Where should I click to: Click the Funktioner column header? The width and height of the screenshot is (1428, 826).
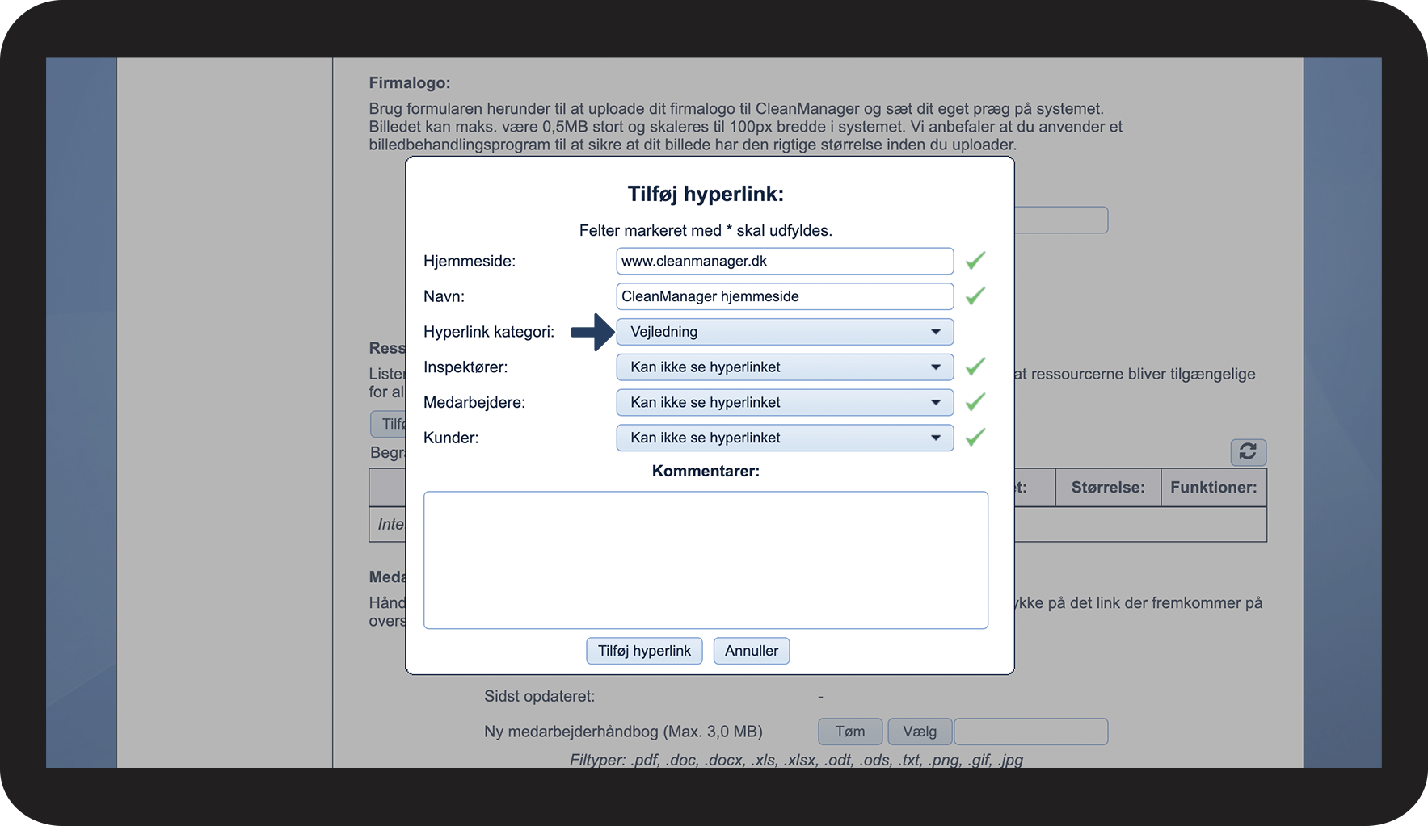(x=1214, y=488)
